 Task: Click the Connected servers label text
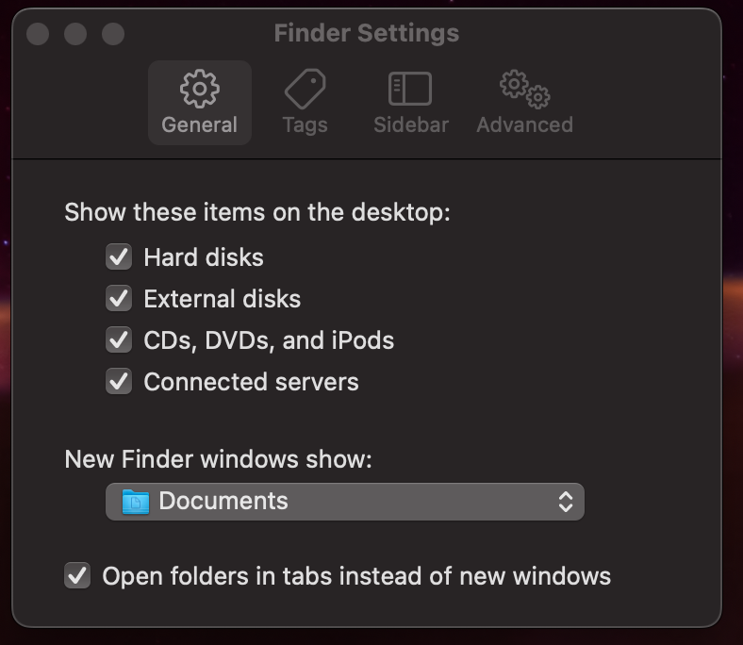point(251,382)
